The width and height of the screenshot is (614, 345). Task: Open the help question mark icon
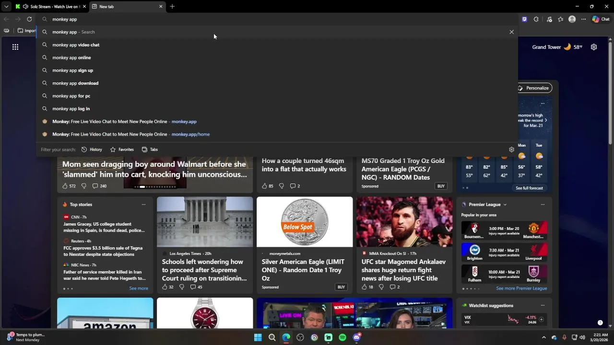tap(600, 322)
